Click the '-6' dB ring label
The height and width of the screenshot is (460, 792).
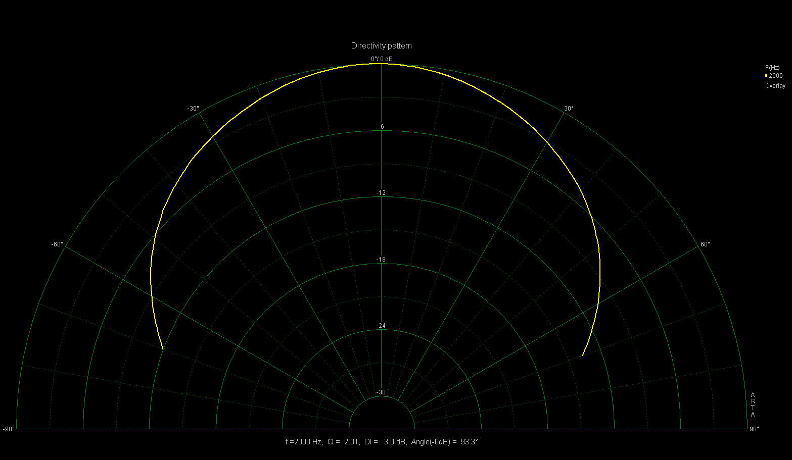(382, 127)
